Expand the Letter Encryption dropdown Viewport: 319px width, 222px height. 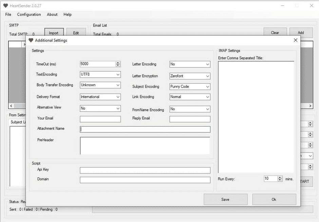pos(207,76)
